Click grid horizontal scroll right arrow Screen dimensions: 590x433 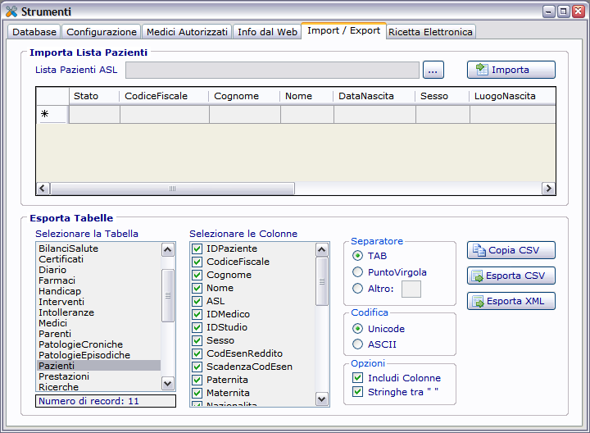pos(548,189)
